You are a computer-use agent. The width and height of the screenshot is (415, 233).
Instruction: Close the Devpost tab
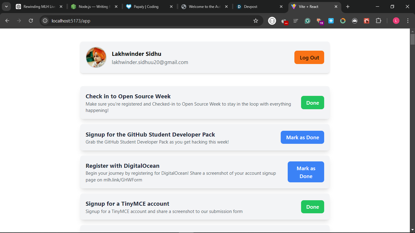[x=281, y=7]
